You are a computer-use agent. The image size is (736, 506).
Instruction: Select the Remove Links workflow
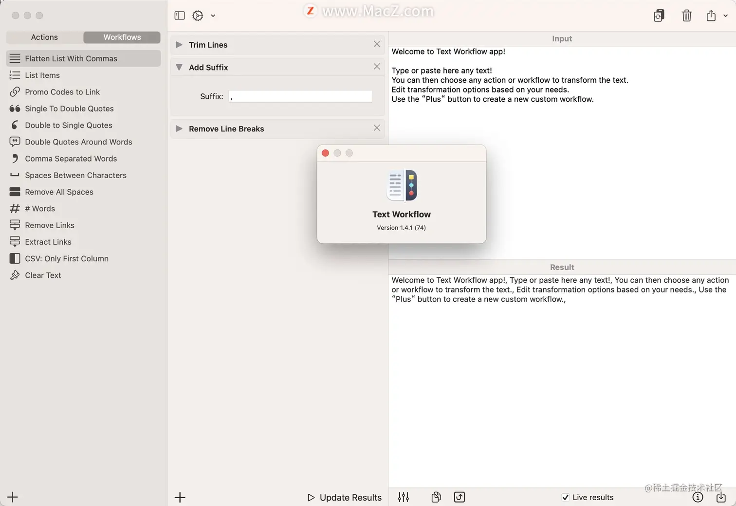pos(83,225)
